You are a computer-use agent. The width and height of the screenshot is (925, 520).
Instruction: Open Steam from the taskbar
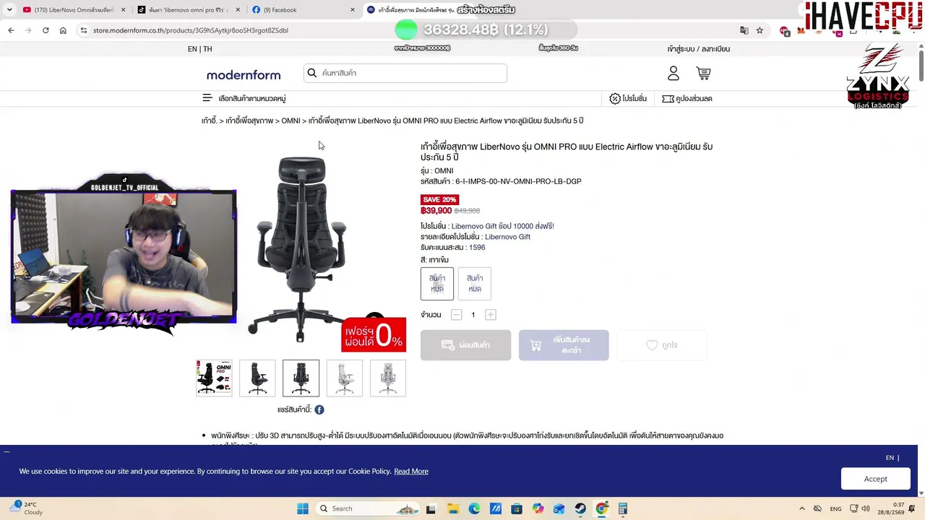click(x=580, y=508)
